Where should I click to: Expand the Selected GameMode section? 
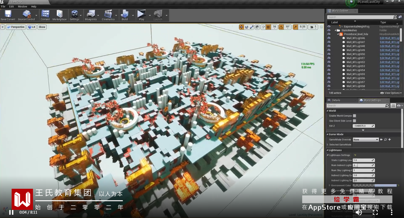click(328, 145)
